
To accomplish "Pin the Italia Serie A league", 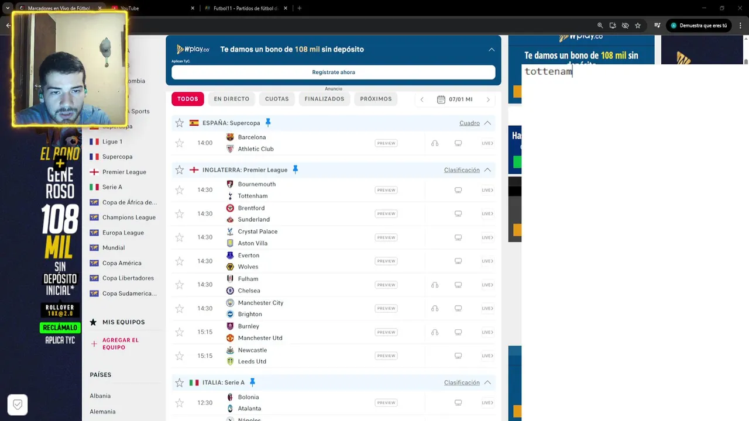I will (x=252, y=382).
